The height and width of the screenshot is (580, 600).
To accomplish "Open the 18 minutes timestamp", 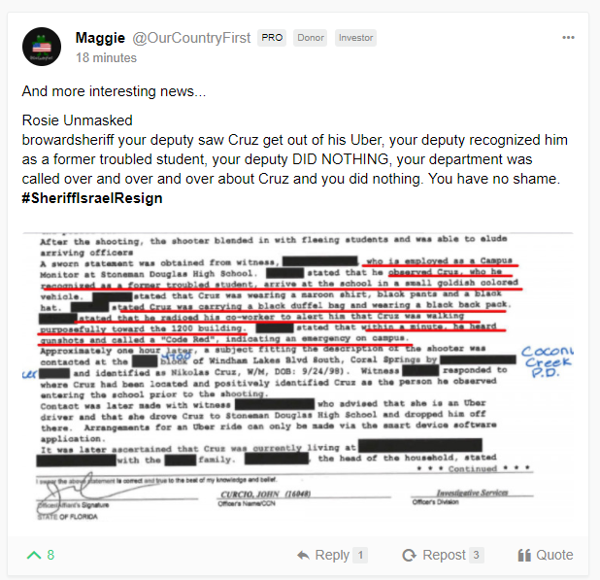I will click(x=106, y=58).
